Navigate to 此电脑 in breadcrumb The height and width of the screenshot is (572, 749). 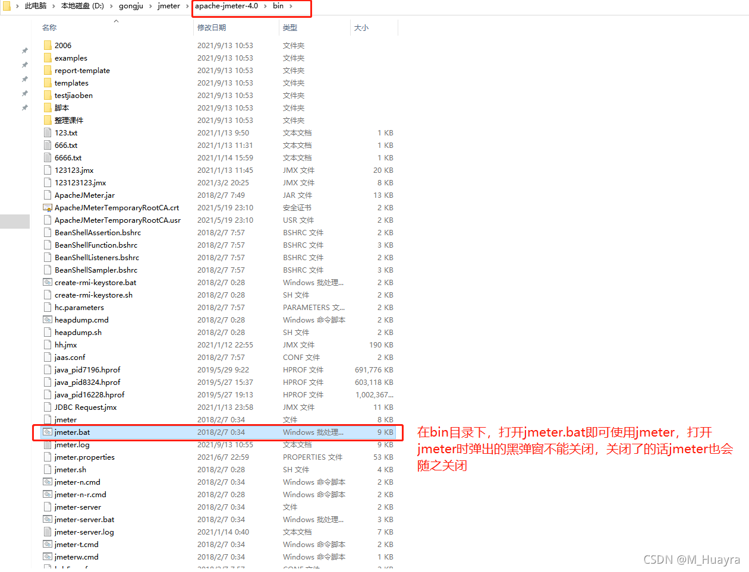click(x=36, y=6)
